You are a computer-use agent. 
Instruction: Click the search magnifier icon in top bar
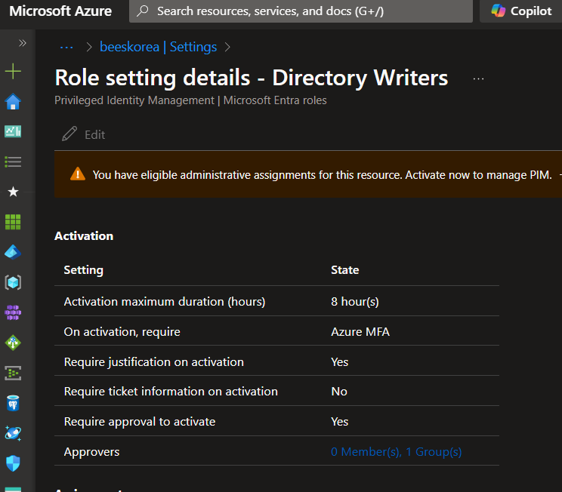[x=143, y=11]
